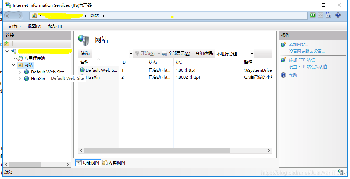Select HuaXin site in the connections tree

point(38,79)
